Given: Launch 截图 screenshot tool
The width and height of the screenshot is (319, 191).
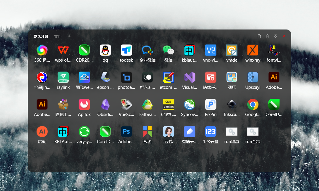Looking at the screenshot, I should point(148,132).
